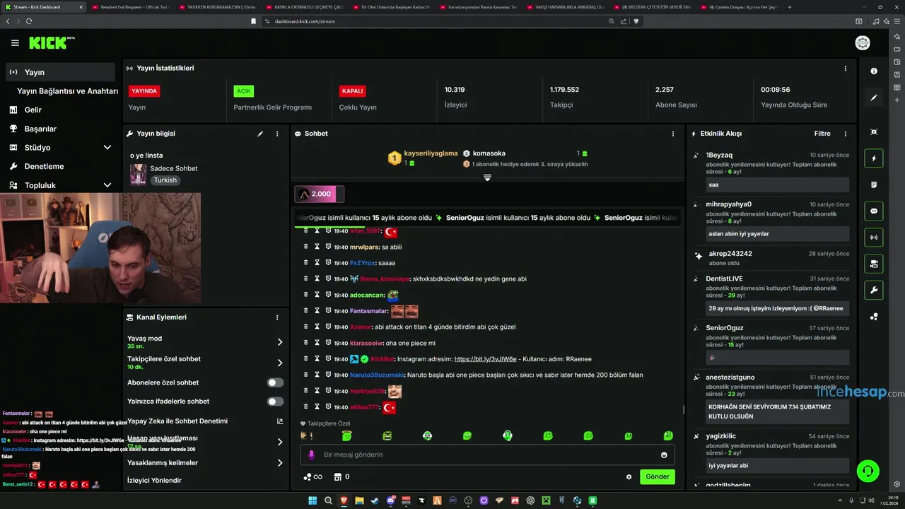Open Yayın İstatistikleri three-dot menu
The width and height of the screenshot is (905, 509).
pos(845,69)
